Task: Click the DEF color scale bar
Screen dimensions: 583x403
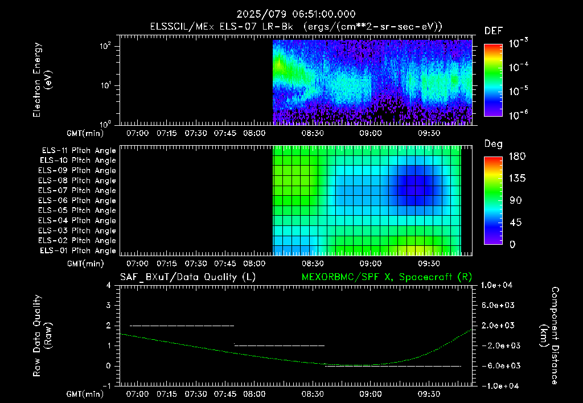Action: tap(493, 80)
